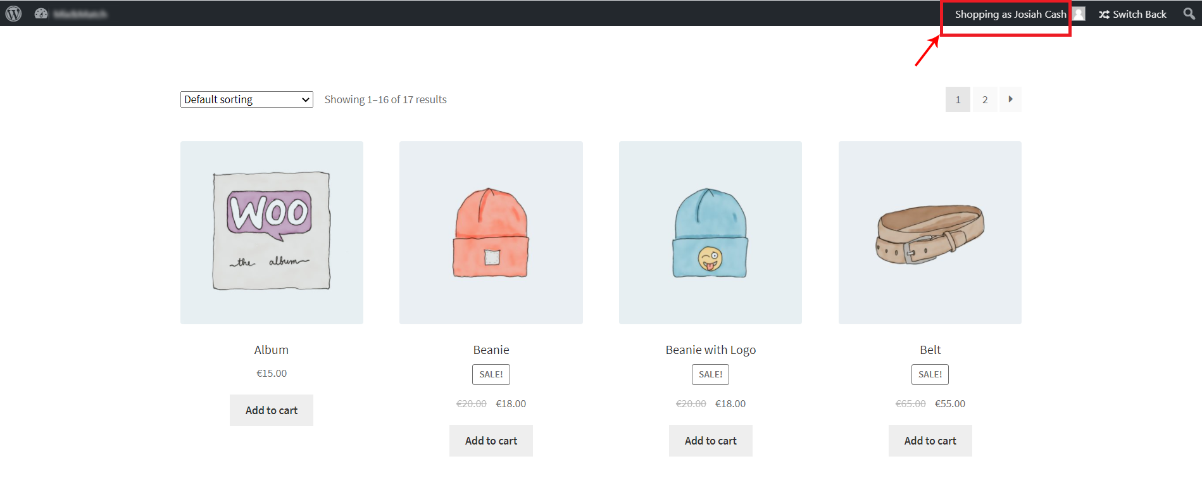Open the blue Beanie with Logo image

[x=710, y=232]
